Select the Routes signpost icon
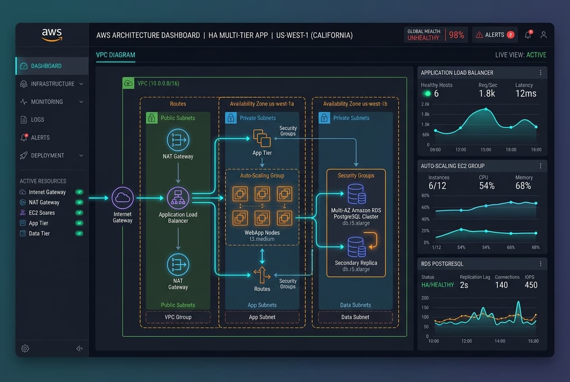This screenshot has height=382, width=570. point(262,275)
